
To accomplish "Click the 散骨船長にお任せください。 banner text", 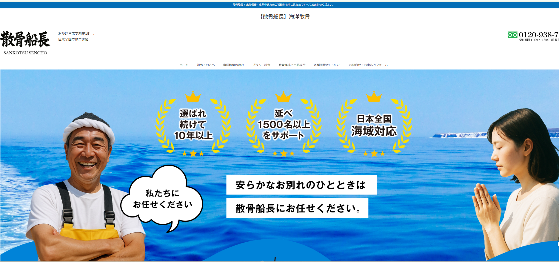I will tap(297, 208).
